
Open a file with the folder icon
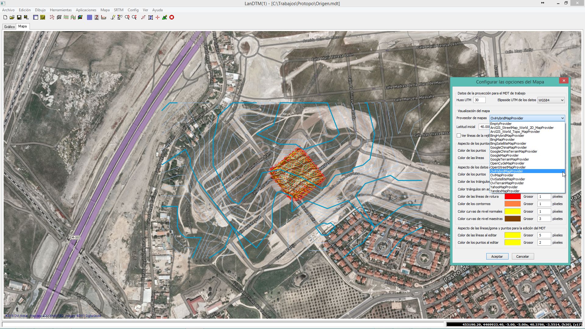pos(12,17)
